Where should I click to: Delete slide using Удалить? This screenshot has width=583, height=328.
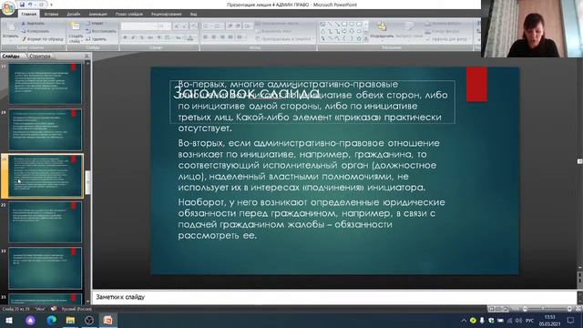pyautogui.click(x=97, y=38)
